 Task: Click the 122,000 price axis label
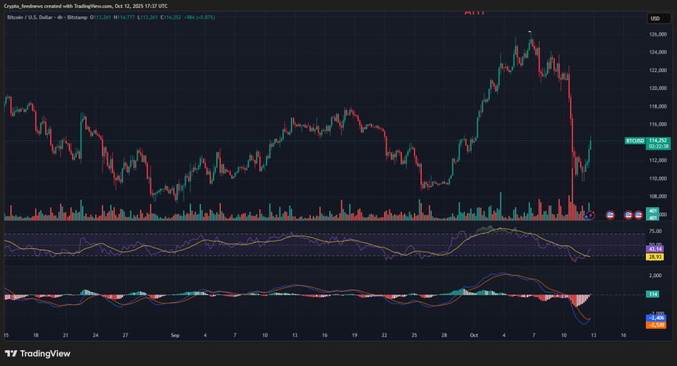point(658,70)
